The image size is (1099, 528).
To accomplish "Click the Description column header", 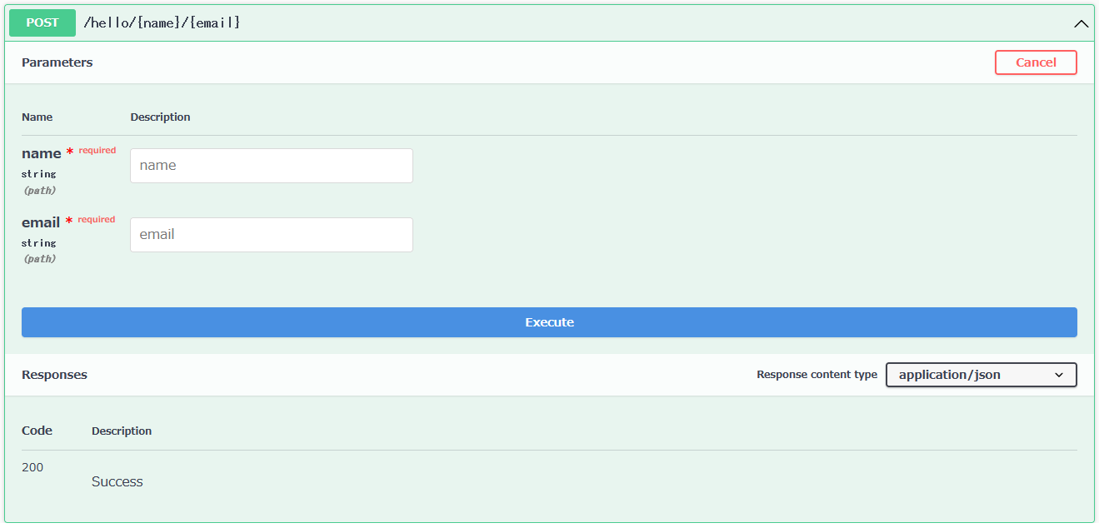I will (x=160, y=117).
